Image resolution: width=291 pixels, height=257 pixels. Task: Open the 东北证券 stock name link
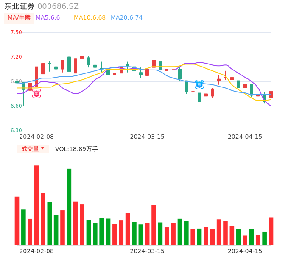20,6
